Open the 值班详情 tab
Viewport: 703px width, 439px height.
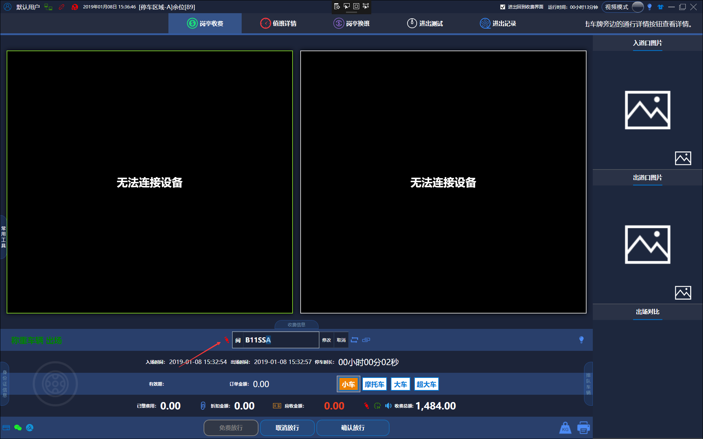click(x=278, y=23)
